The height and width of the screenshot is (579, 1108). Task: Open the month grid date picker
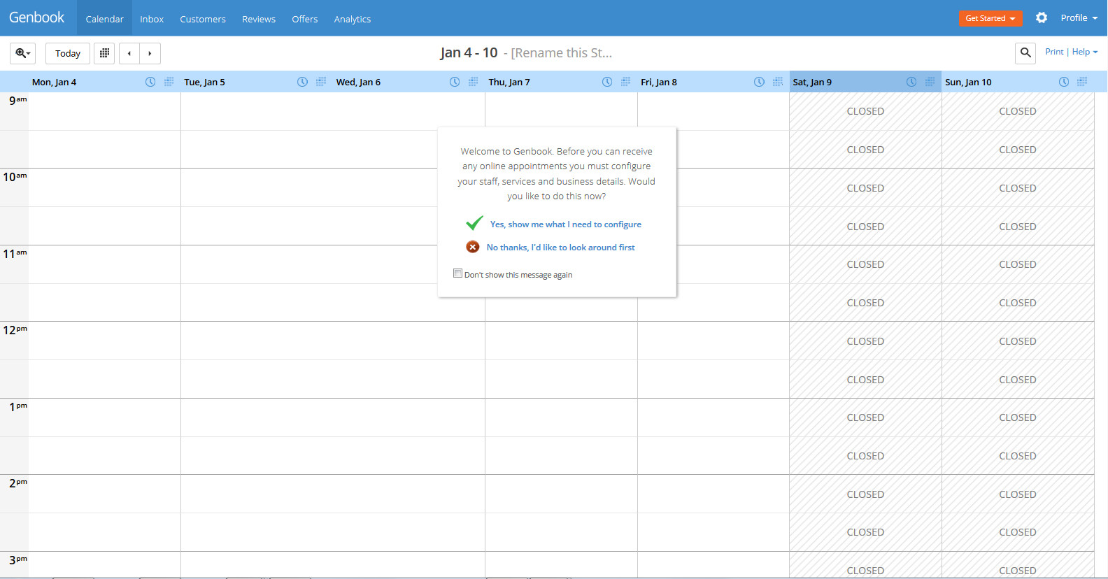click(104, 53)
